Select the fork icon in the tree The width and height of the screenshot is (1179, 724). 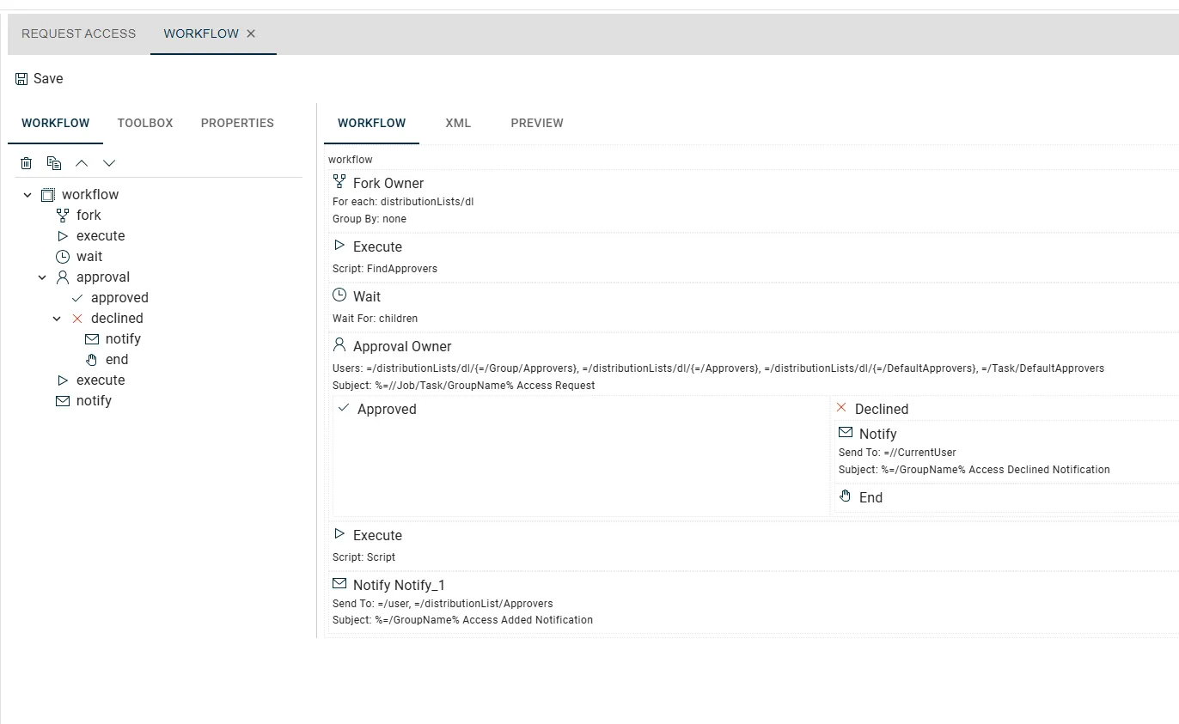(x=62, y=215)
